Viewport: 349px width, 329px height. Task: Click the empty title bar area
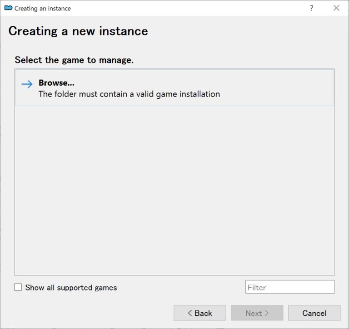(182, 8)
